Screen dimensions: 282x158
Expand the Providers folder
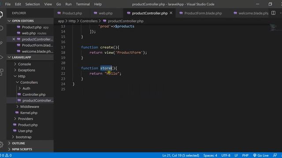tap(26, 118)
